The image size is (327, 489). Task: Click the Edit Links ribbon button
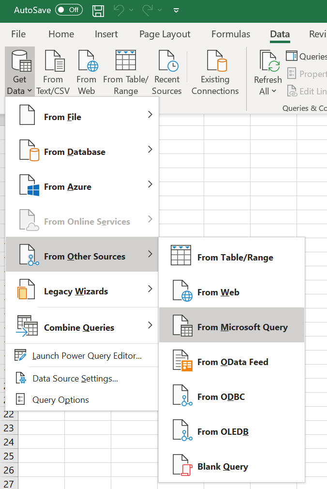pos(307,92)
